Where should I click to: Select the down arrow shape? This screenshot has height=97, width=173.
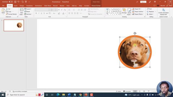116,12
